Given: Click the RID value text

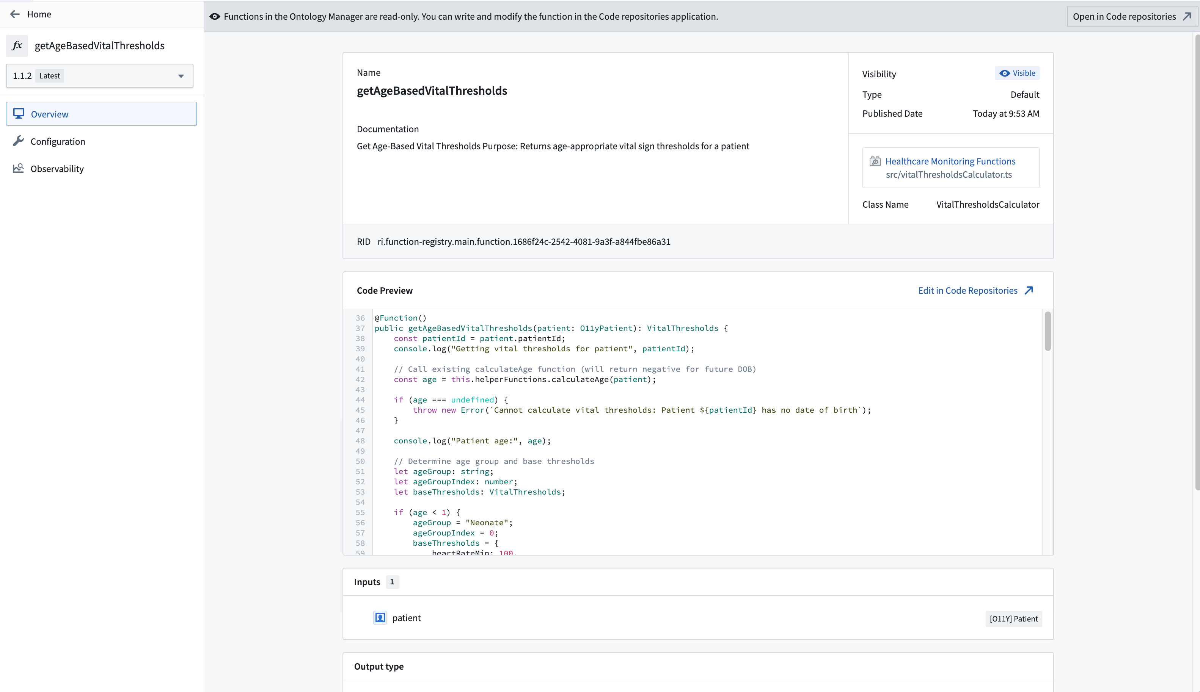Looking at the screenshot, I should pos(524,241).
